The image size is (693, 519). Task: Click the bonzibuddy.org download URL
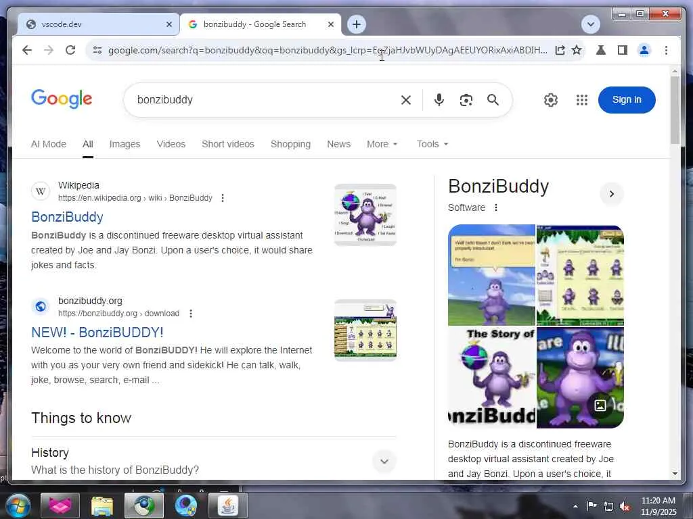coord(119,314)
